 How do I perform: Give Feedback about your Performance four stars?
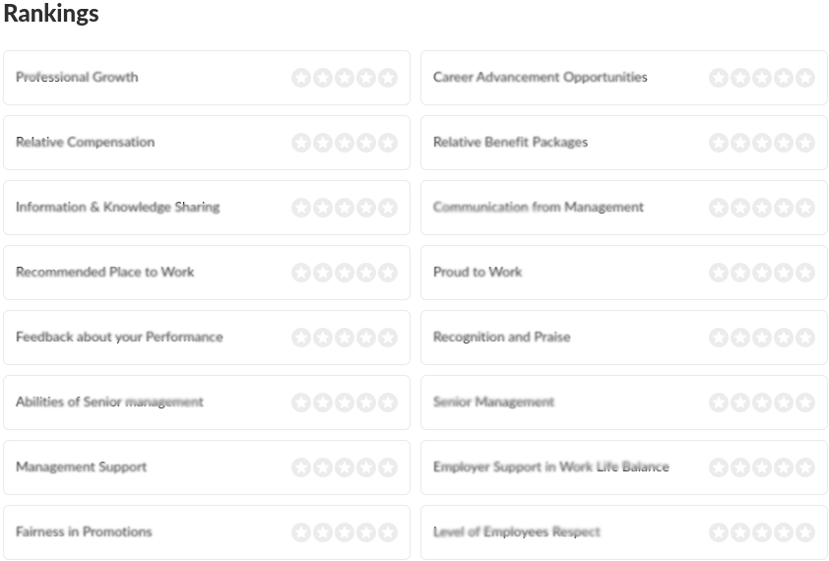click(x=366, y=338)
